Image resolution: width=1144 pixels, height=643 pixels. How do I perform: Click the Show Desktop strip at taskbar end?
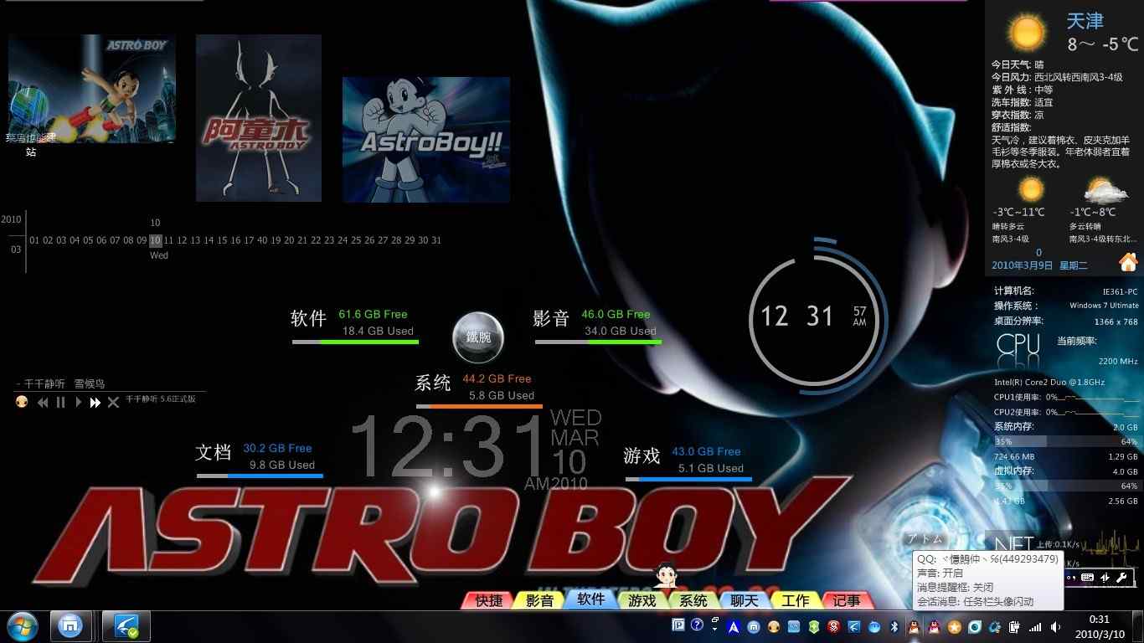pos(1137,626)
